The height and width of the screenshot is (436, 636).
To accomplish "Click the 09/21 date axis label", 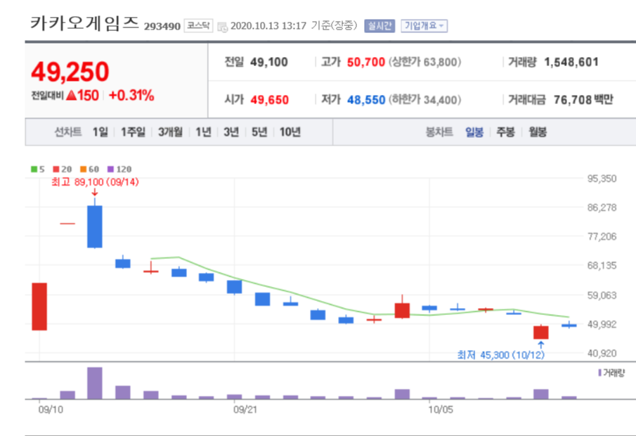I will tap(245, 409).
